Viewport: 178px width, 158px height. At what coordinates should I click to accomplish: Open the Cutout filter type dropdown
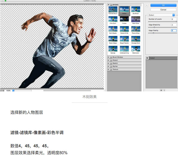pyautogui.click(x=161, y=15)
